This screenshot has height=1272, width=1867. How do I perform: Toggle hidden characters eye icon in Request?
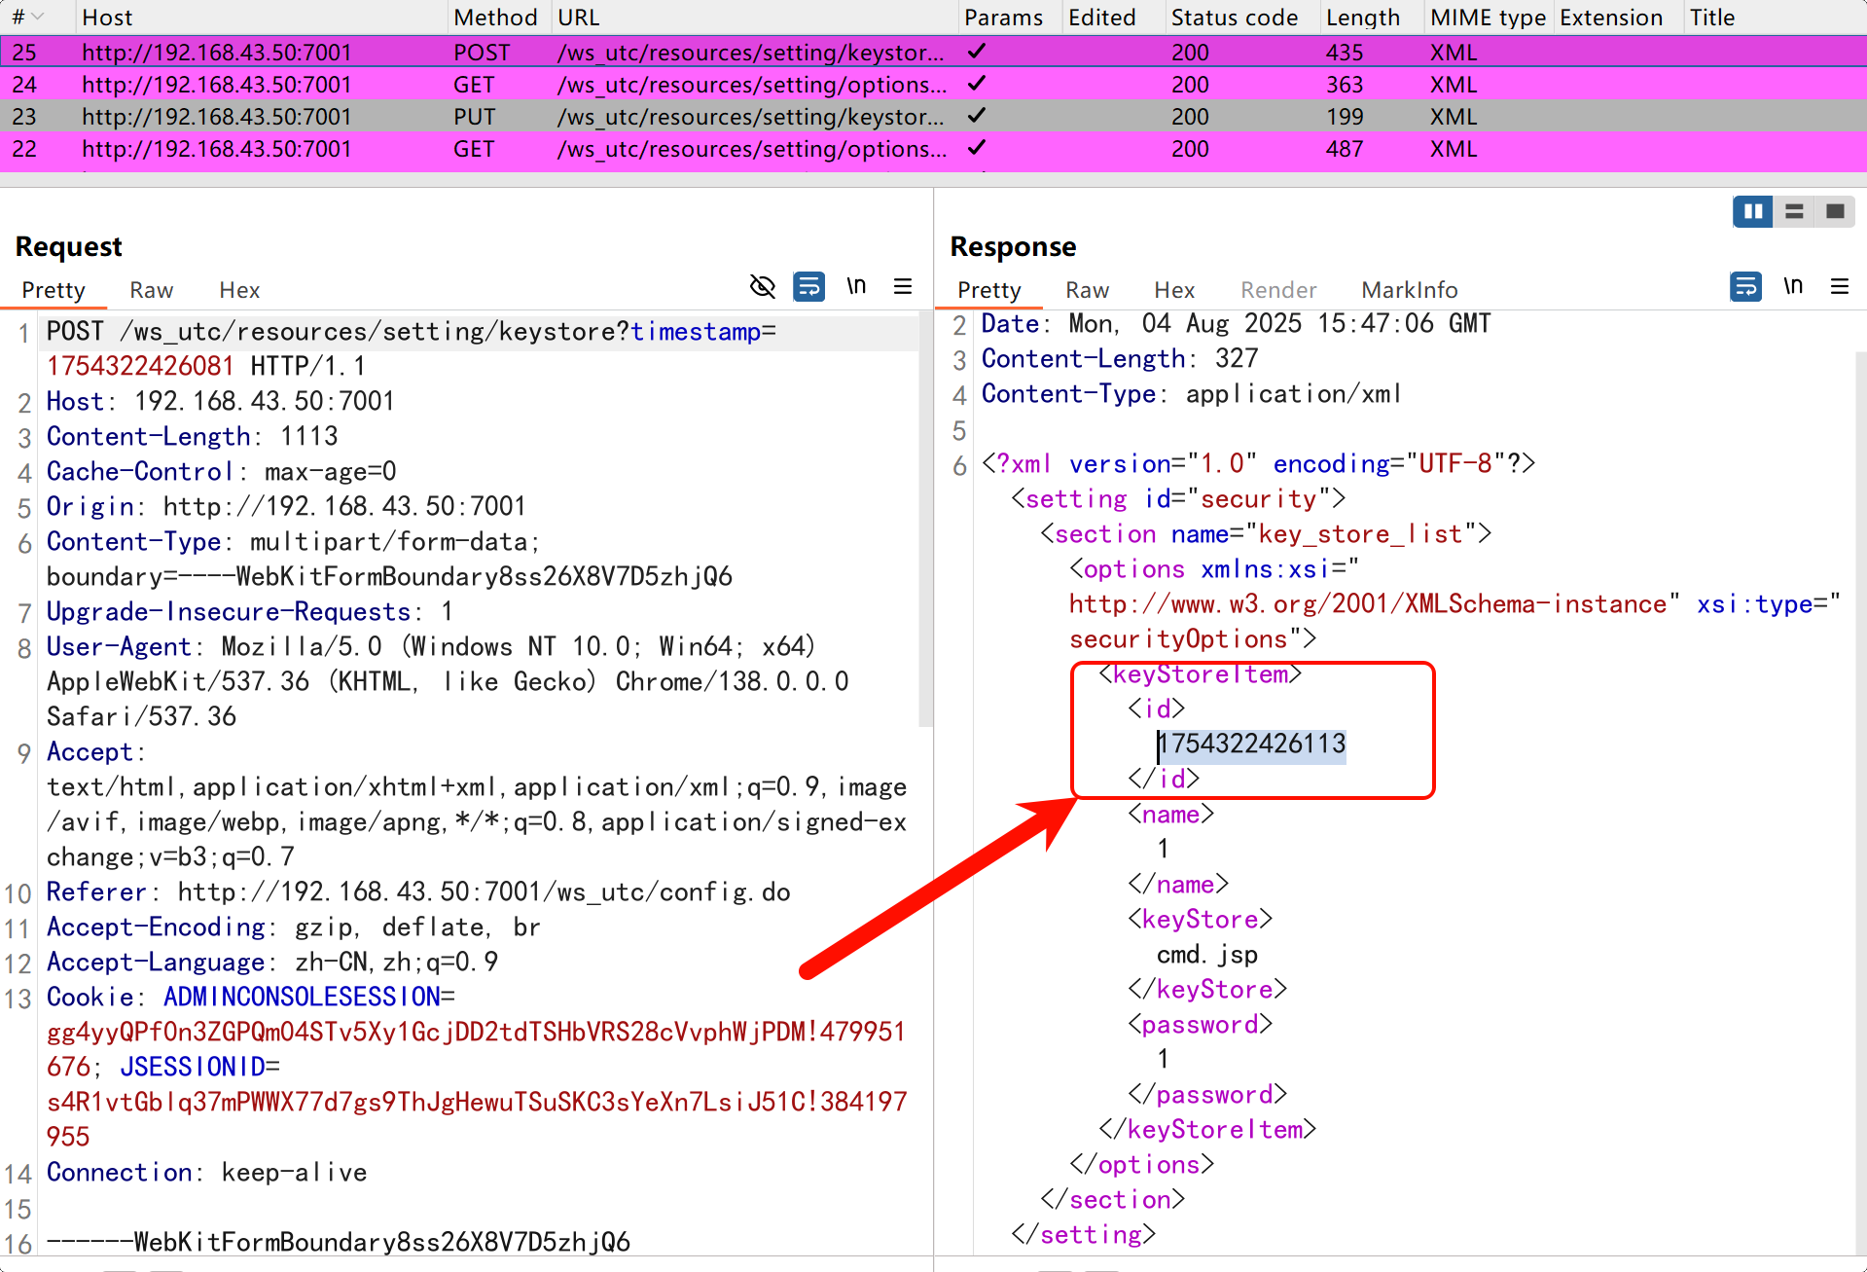(762, 286)
